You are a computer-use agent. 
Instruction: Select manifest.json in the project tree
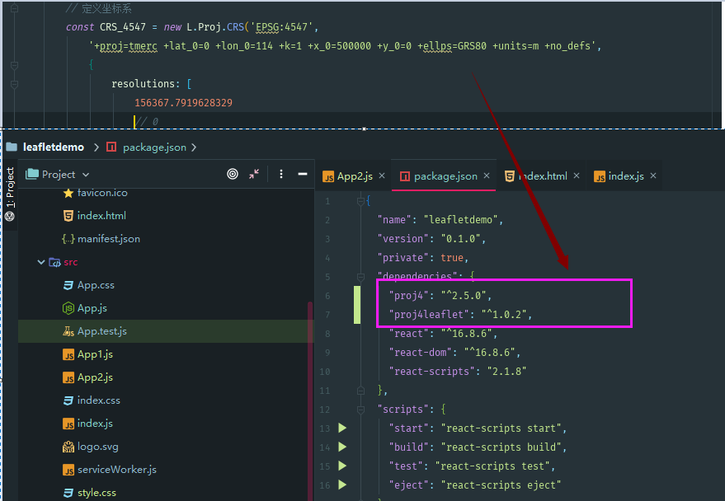tap(101, 239)
